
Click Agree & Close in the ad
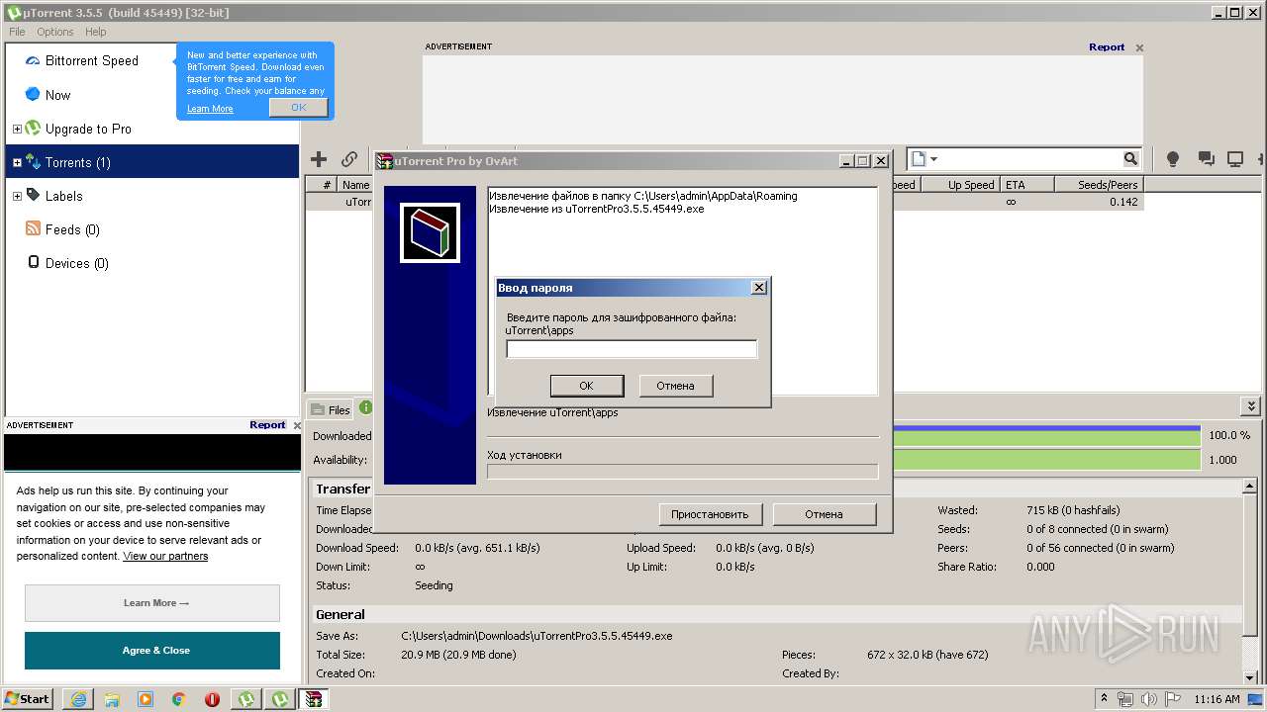[x=152, y=651]
